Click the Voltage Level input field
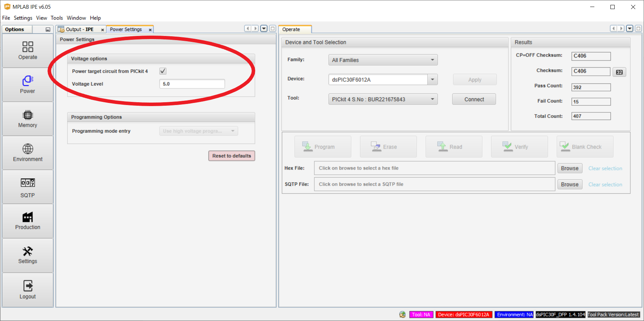 192,84
